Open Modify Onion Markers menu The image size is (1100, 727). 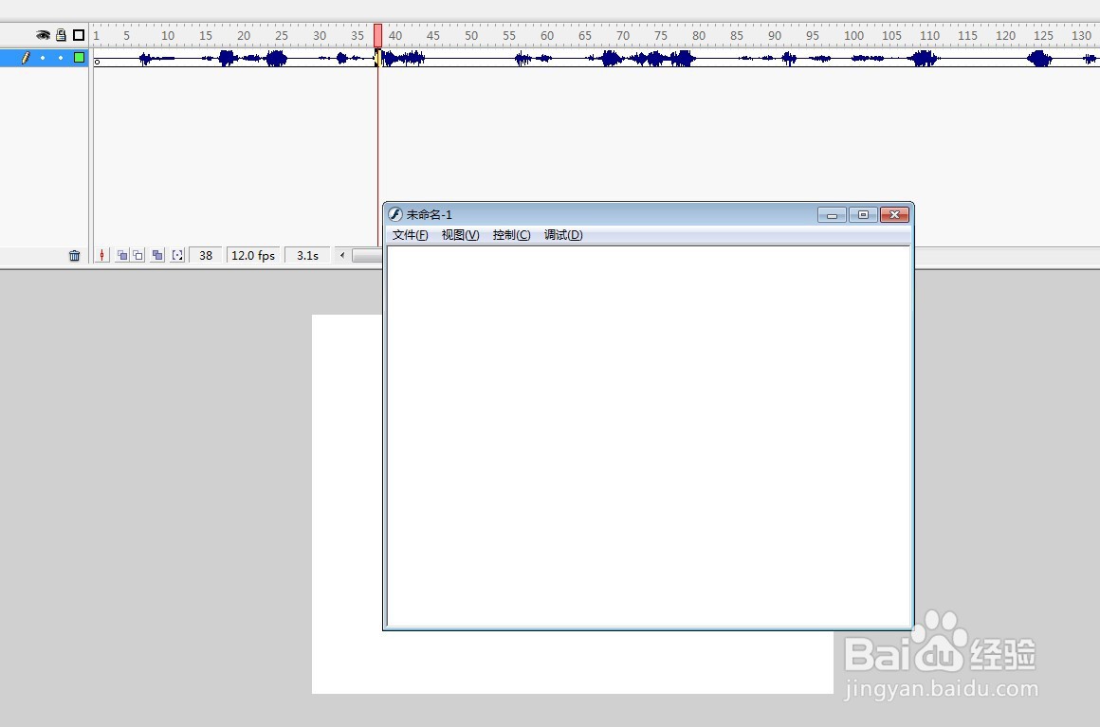pos(177,256)
